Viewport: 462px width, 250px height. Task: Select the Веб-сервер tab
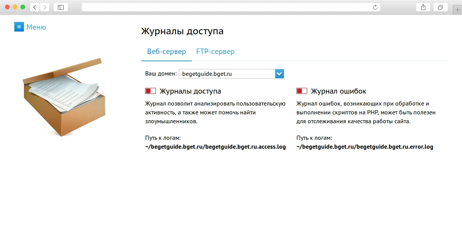[x=166, y=51]
